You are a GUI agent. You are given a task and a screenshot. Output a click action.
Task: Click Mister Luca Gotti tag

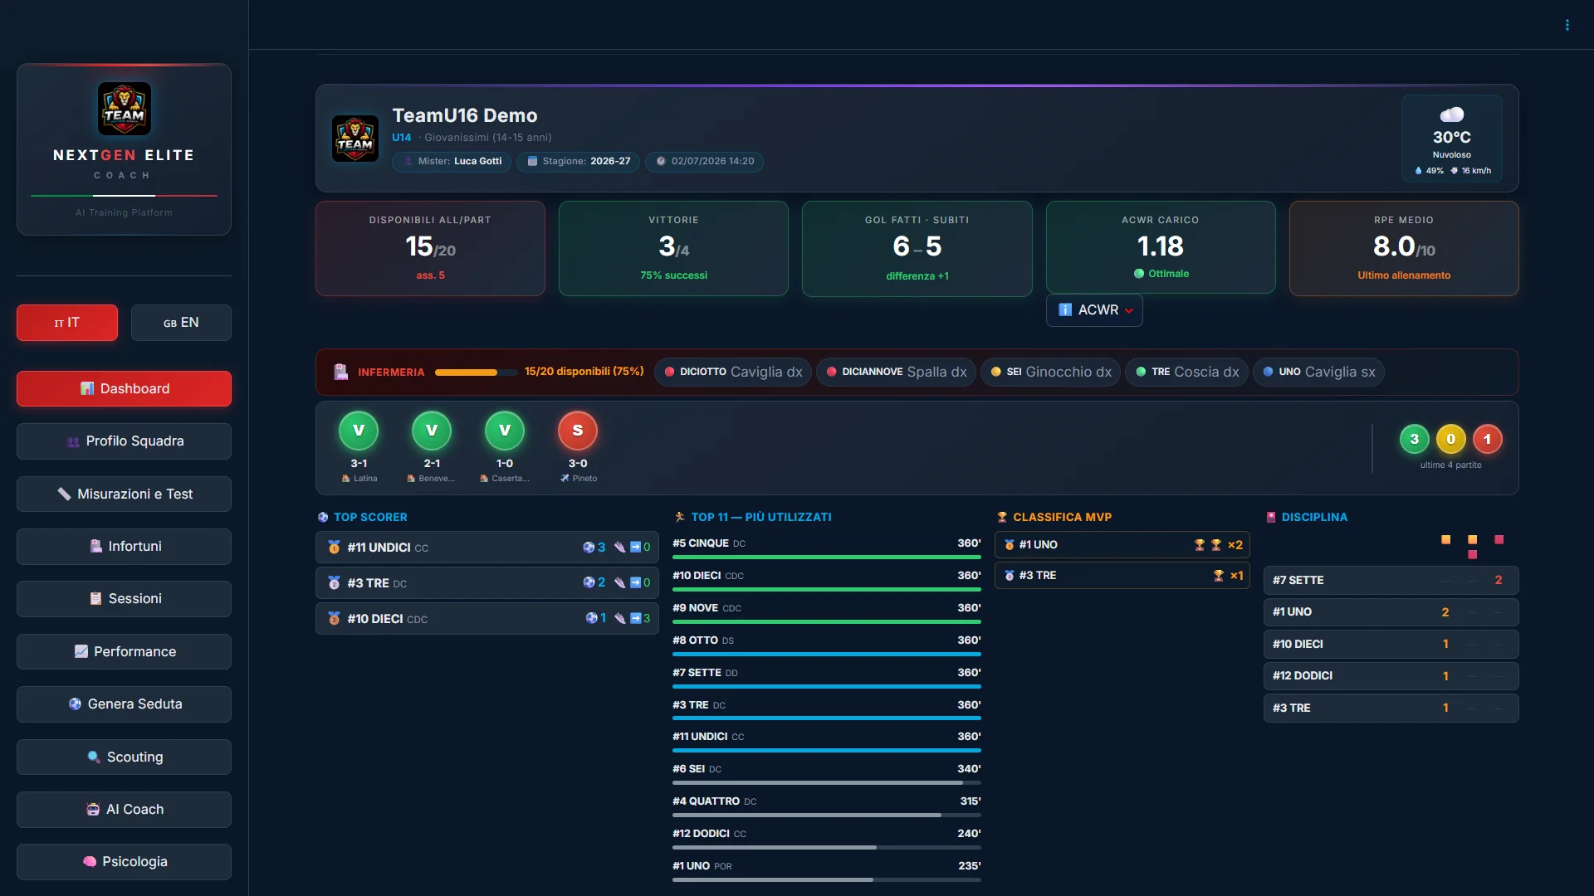pyautogui.click(x=452, y=162)
